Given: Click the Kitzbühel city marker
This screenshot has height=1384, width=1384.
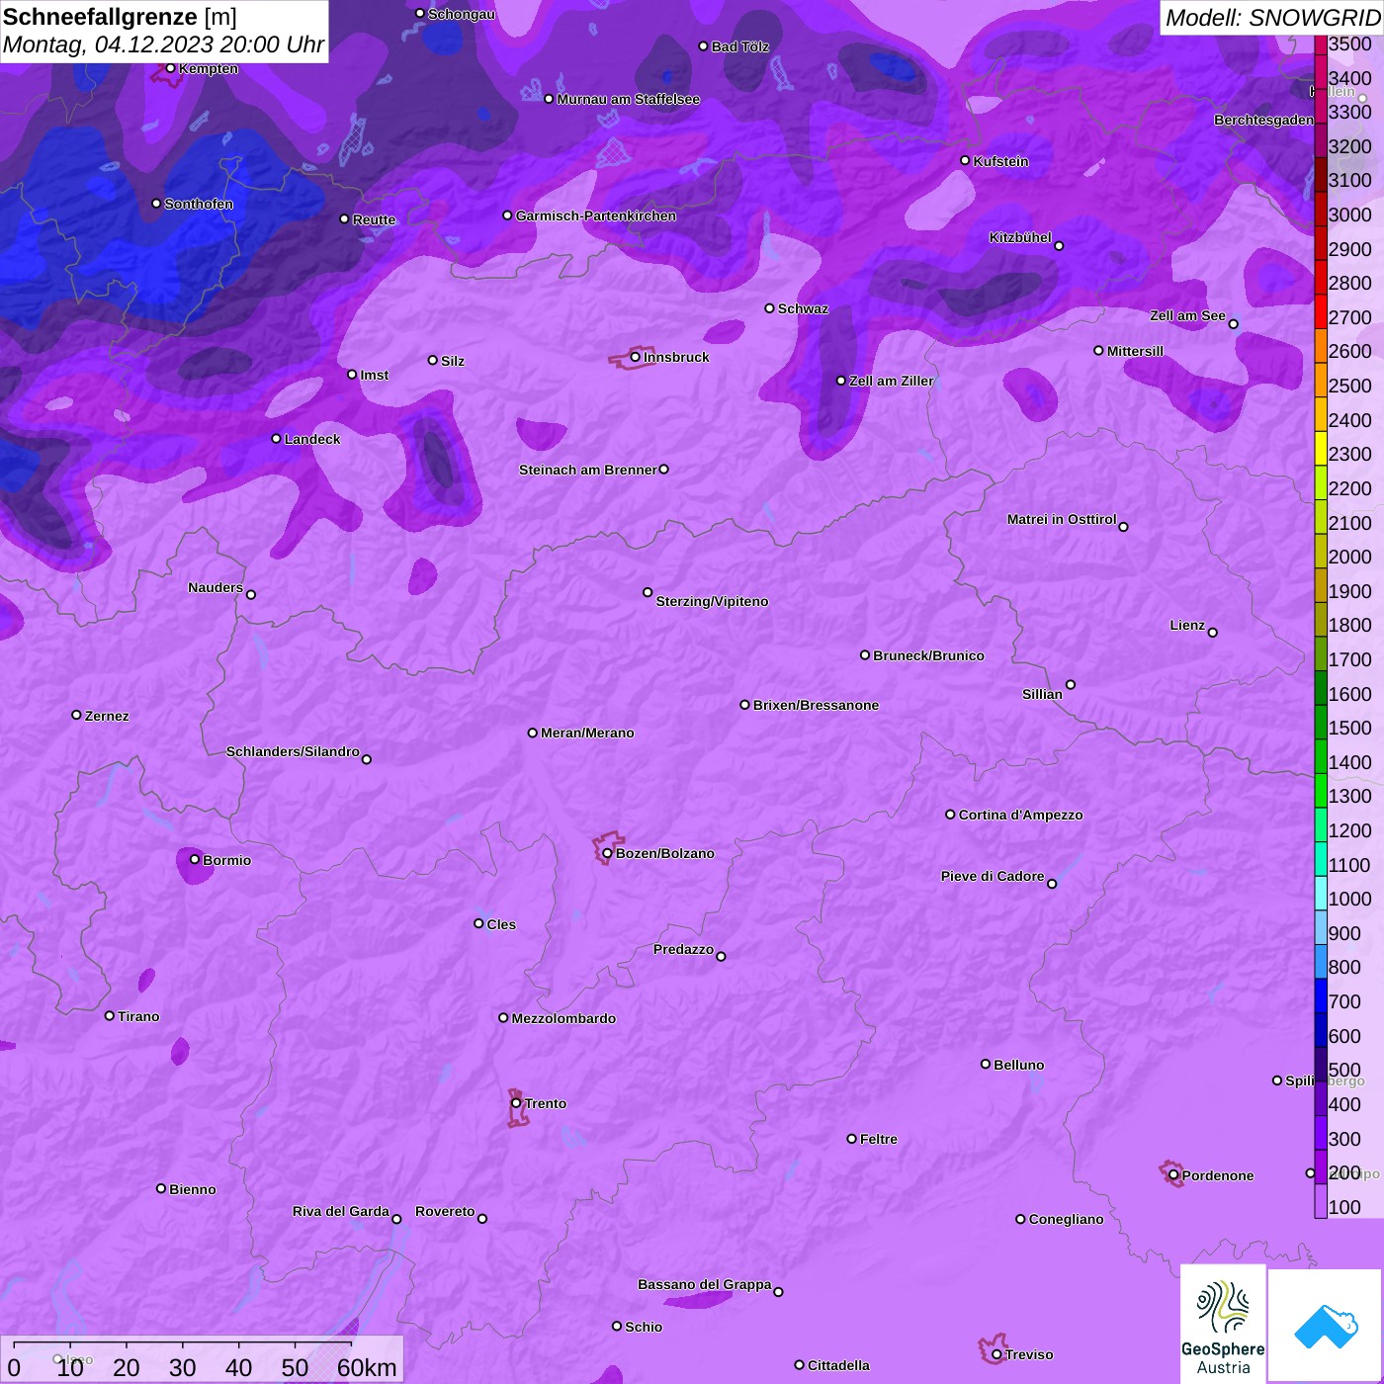Looking at the screenshot, I should tap(1059, 246).
